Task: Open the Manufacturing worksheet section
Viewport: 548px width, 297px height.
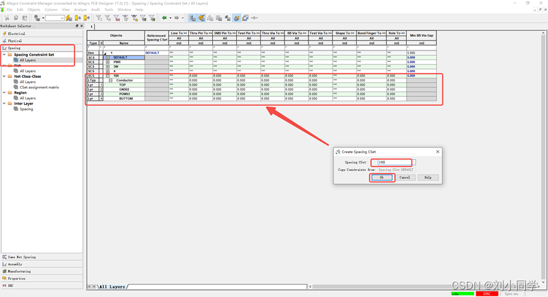Action: (x=19, y=271)
